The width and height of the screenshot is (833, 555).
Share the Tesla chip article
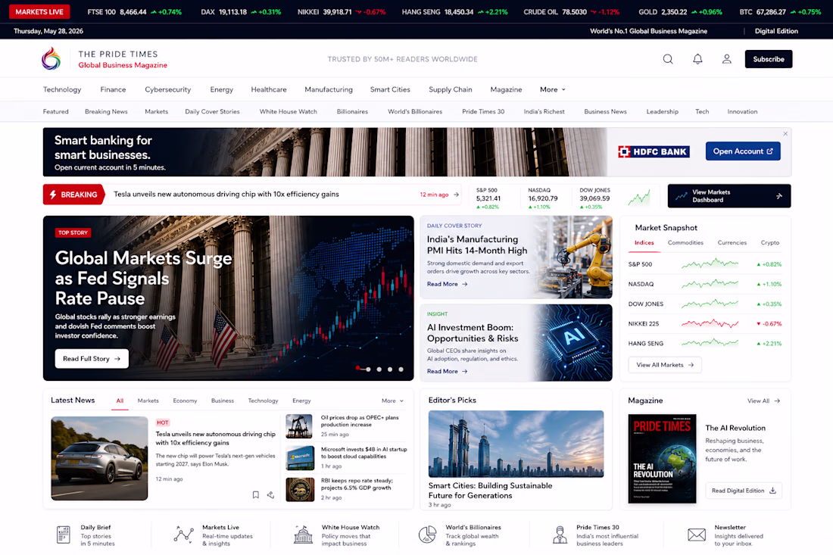coord(270,494)
